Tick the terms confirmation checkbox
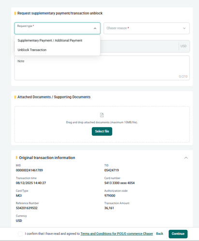This screenshot has width=199, height=241. 20,234
